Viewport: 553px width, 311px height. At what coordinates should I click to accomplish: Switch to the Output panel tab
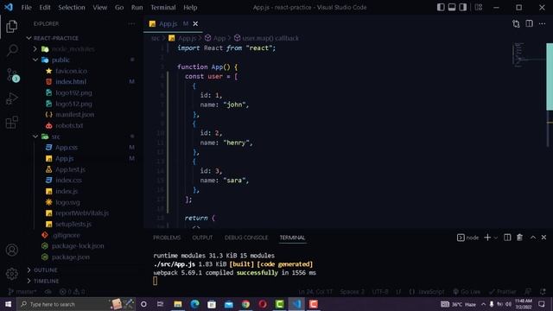(x=202, y=238)
